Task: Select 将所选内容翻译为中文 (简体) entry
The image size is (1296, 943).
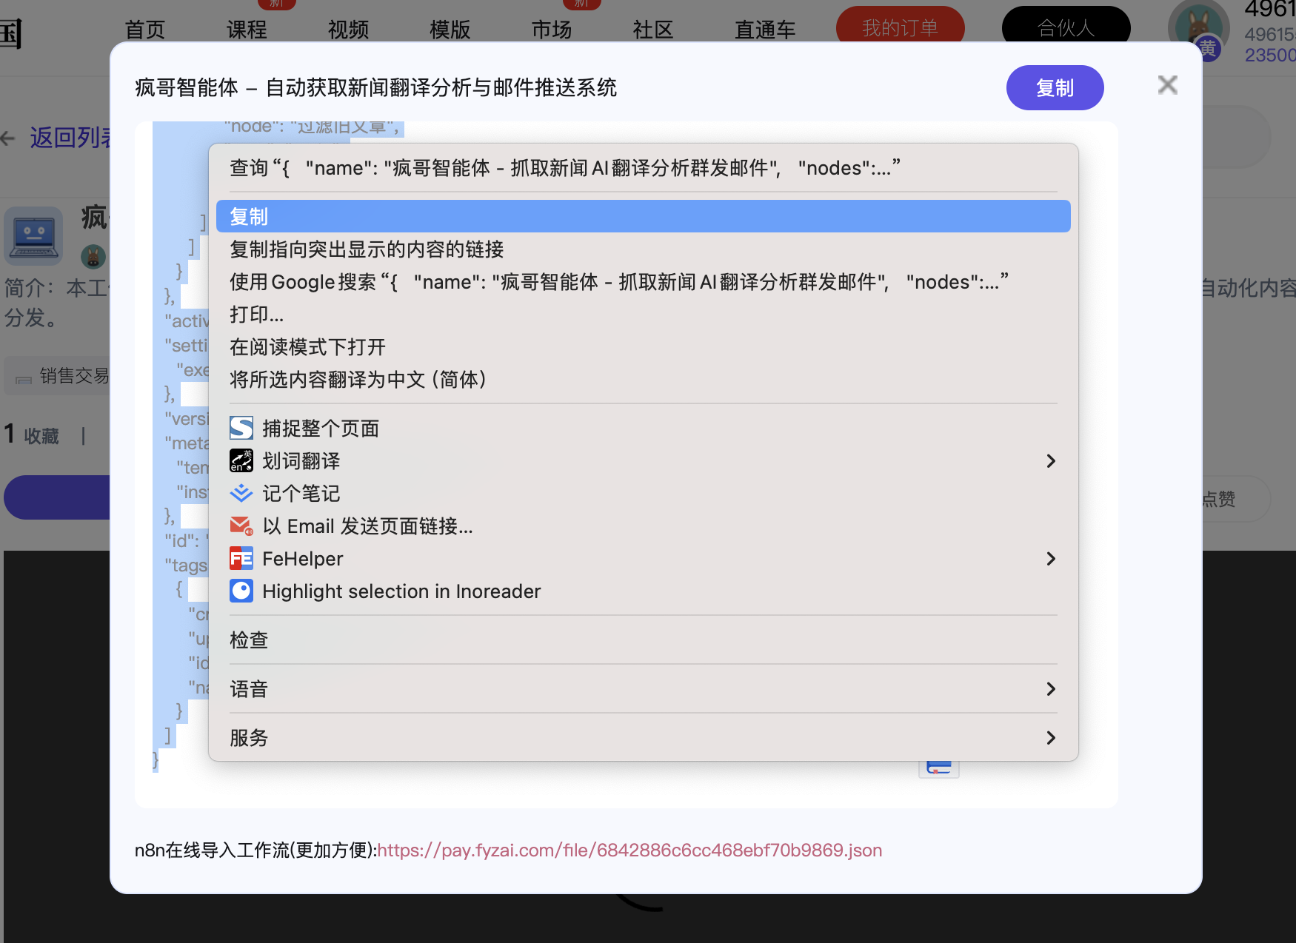Action: pos(643,380)
